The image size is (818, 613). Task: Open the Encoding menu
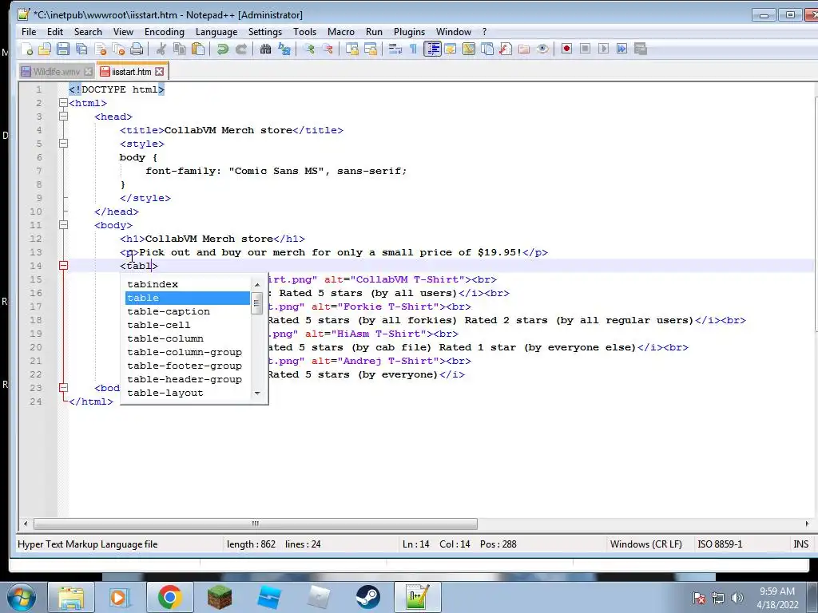tap(165, 32)
